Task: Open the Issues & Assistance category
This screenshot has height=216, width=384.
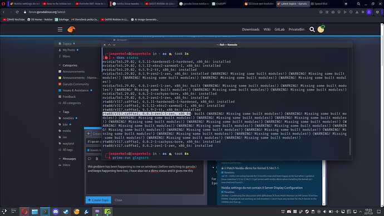Action: tap(75, 90)
